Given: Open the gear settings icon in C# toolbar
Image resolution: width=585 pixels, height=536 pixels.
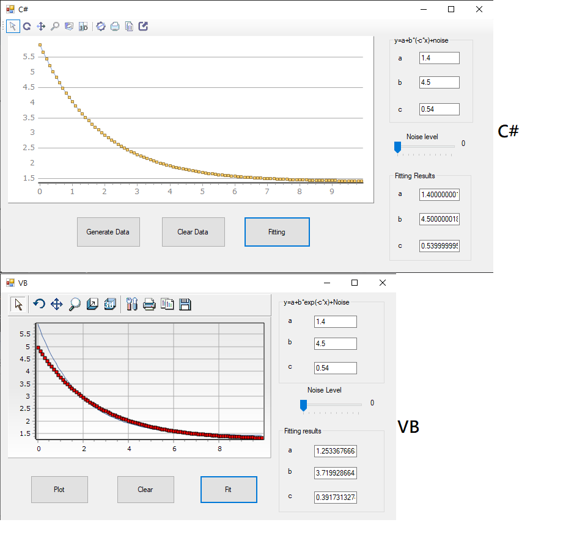Looking at the screenshot, I should [101, 26].
